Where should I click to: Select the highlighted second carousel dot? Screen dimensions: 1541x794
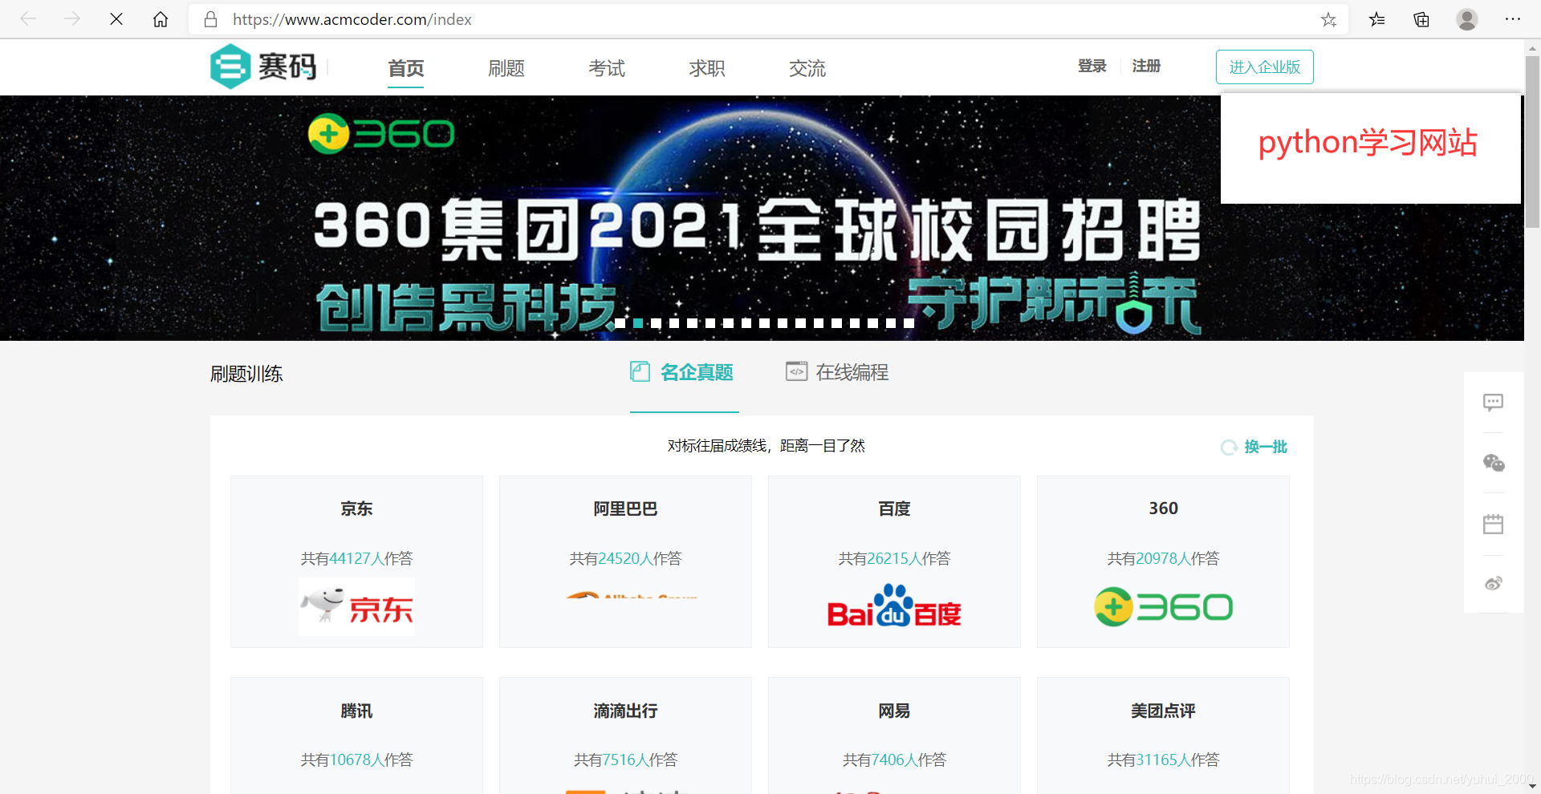[x=638, y=323]
